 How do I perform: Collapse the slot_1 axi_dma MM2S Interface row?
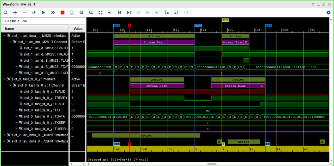5,36
